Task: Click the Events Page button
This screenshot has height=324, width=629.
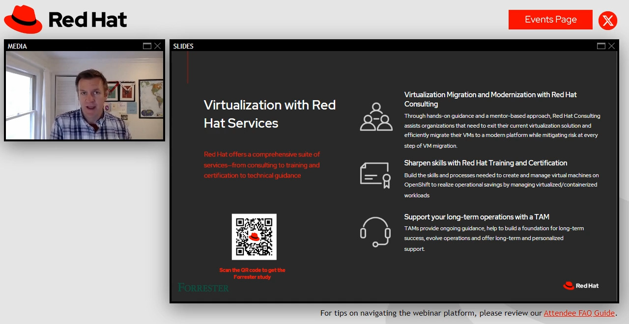Action: click(x=550, y=20)
